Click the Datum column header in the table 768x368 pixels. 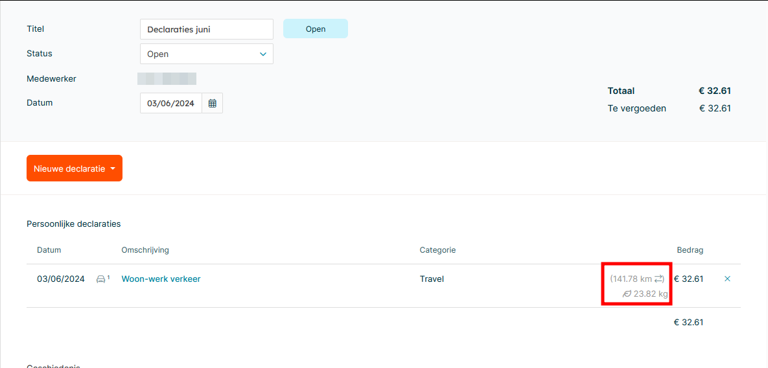click(x=49, y=250)
